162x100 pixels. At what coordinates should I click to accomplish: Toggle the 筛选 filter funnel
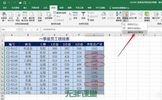[83, 16]
